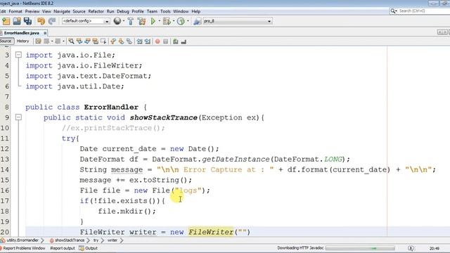Open the Profile Project dropdown arrow

point(188,21)
